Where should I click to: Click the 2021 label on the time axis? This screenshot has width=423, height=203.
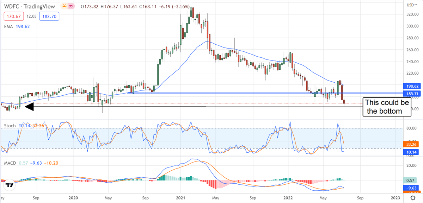click(x=180, y=197)
